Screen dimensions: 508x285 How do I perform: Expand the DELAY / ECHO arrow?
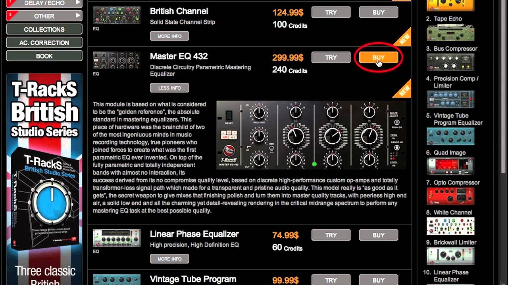click(78, 3)
